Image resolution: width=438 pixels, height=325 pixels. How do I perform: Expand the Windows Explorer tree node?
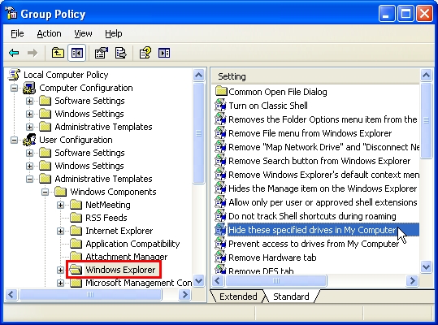(x=60, y=270)
